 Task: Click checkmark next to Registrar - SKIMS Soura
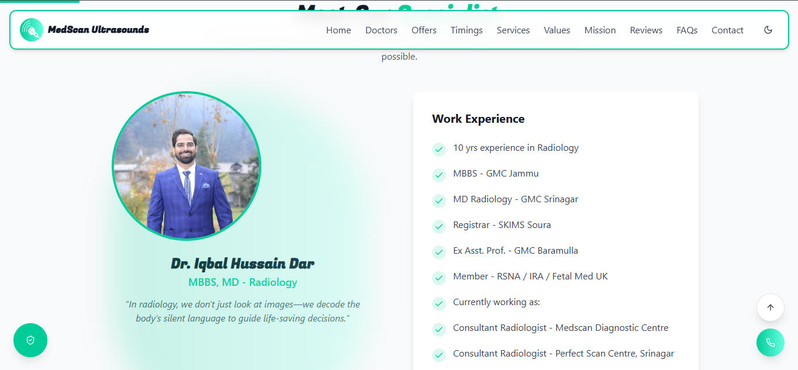click(439, 226)
